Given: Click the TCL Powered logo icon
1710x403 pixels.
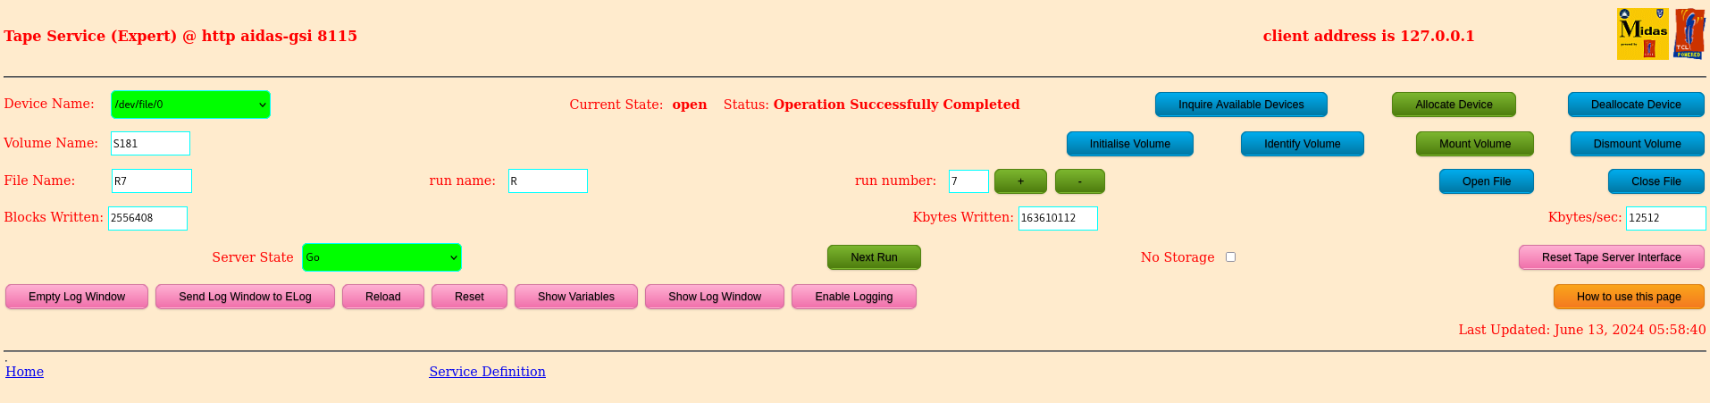Looking at the screenshot, I should pos(1689,34).
